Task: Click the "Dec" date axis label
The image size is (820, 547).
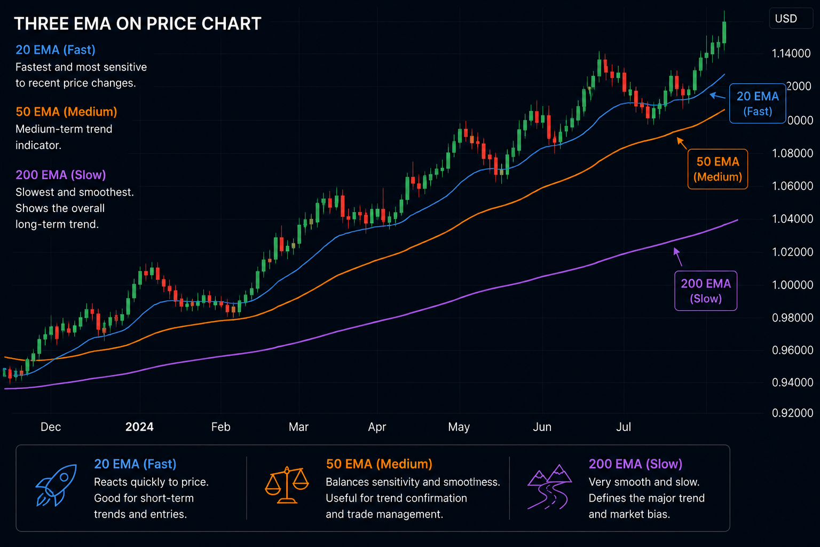Action: (x=51, y=427)
